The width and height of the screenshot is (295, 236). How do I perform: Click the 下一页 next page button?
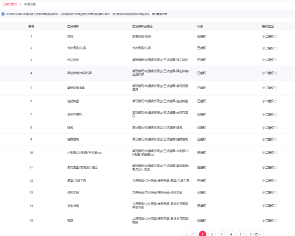(x=255, y=234)
